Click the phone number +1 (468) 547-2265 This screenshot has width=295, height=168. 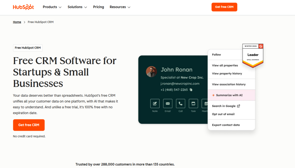point(174,90)
